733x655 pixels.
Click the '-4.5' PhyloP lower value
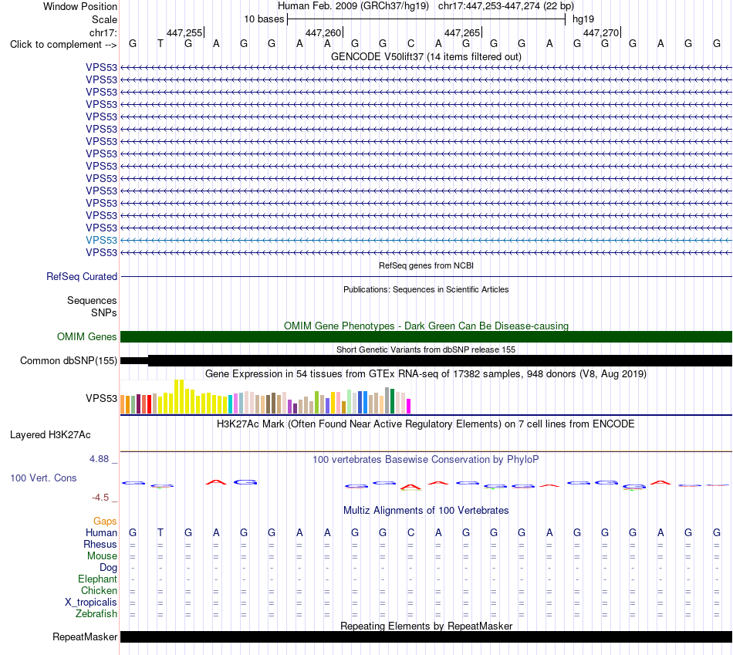tap(100, 498)
